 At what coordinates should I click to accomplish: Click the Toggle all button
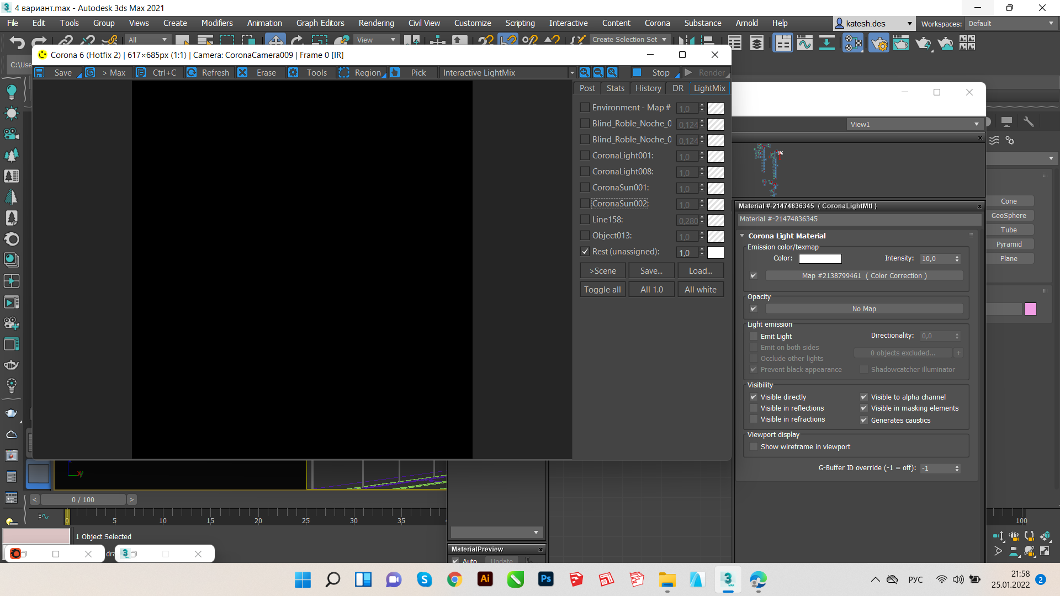click(x=602, y=289)
